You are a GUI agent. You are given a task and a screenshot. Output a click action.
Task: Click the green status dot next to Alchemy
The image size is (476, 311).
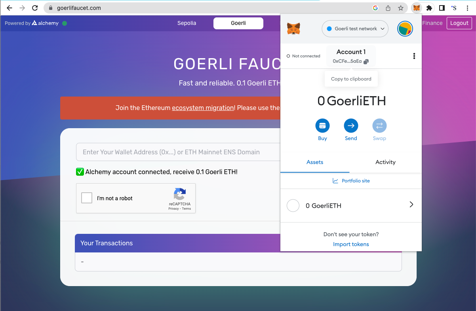[65, 23]
